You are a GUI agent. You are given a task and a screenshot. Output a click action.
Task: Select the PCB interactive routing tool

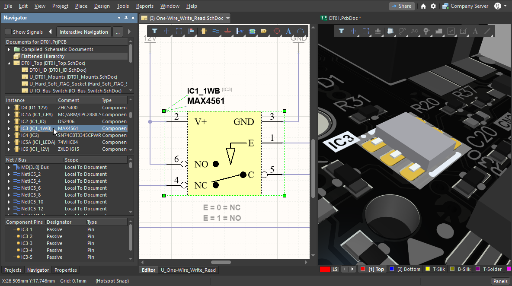pos(403,31)
